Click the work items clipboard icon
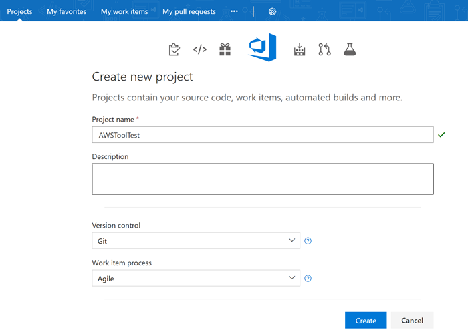The height and width of the screenshot is (336, 468). 174,49
